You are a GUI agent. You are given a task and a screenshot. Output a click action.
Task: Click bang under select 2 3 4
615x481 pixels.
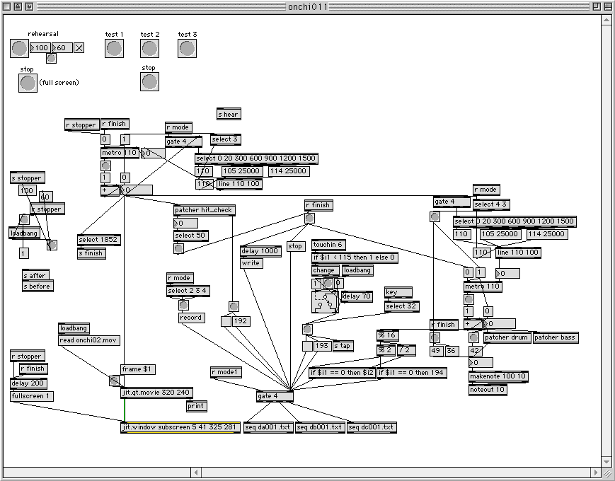(183, 305)
